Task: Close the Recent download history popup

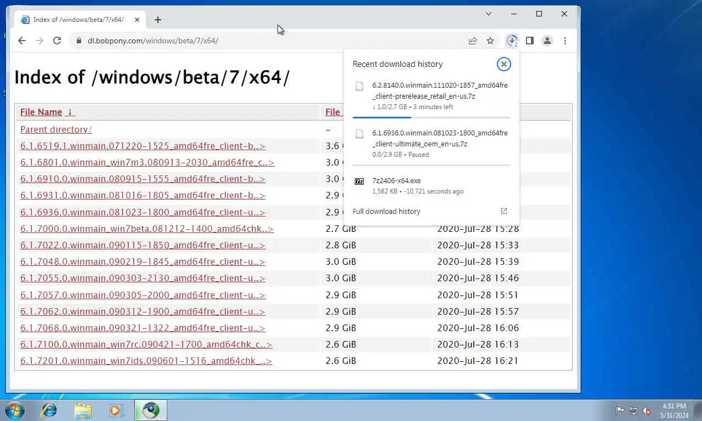Action: (x=503, y=64)
